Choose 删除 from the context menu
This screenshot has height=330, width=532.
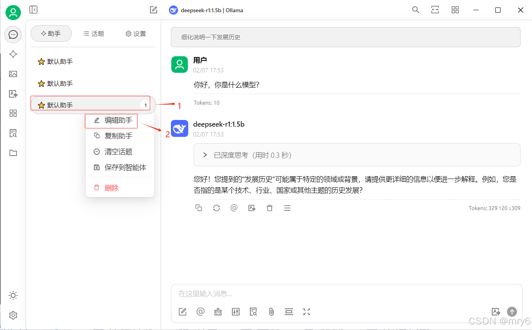tap(120, 188)
